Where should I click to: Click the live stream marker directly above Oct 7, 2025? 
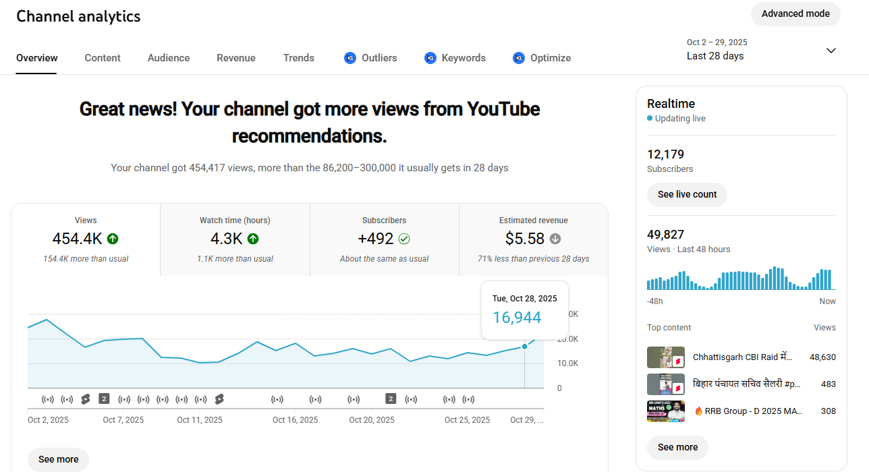[124, 399]
